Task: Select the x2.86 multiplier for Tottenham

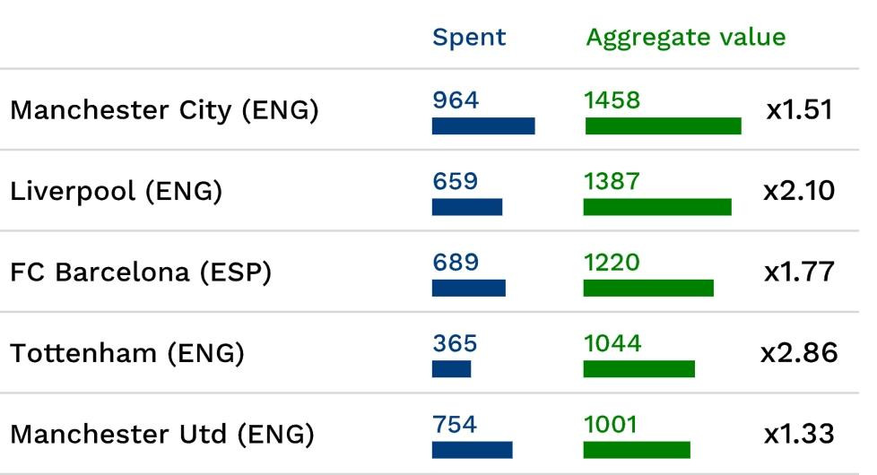Action: (x=799, y=353)
